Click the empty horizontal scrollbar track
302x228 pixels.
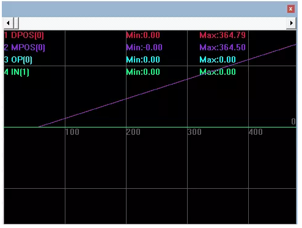pos(153,23)
